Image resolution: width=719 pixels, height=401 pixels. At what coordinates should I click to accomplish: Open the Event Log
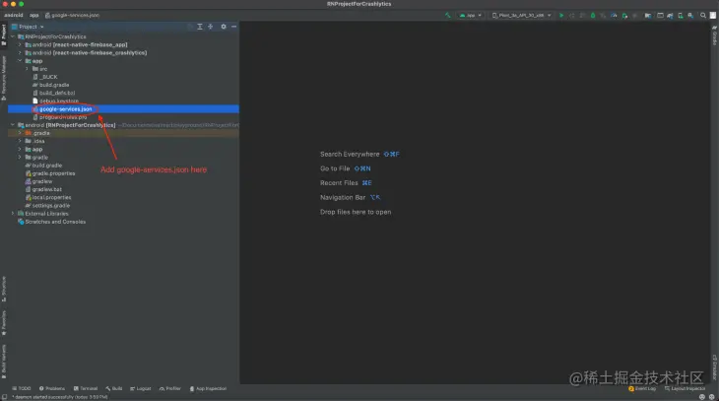pyautogui.click(x=642, y=388)
